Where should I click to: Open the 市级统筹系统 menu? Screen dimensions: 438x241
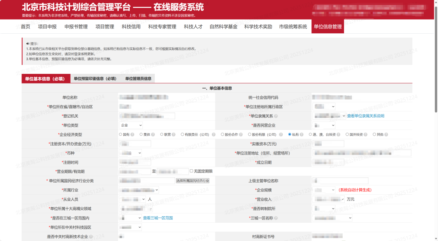(x=293, y=26)
